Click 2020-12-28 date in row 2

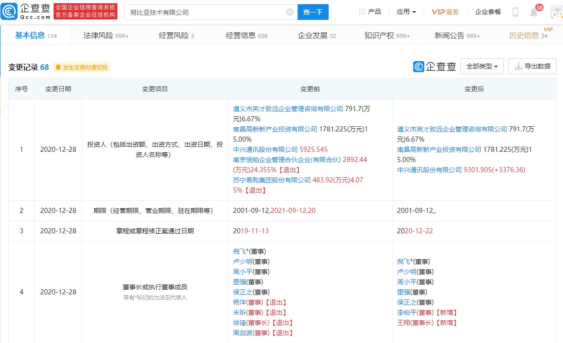click(x=58, y=211)
